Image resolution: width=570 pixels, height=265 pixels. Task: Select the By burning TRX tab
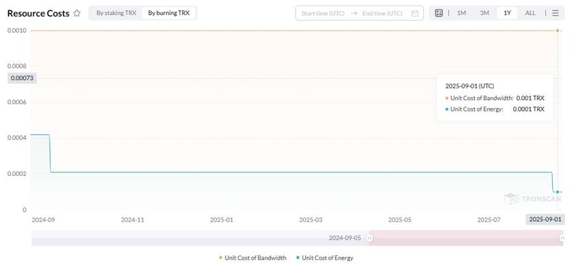169,13
